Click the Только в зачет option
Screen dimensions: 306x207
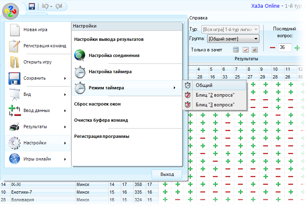pos(206,50)
